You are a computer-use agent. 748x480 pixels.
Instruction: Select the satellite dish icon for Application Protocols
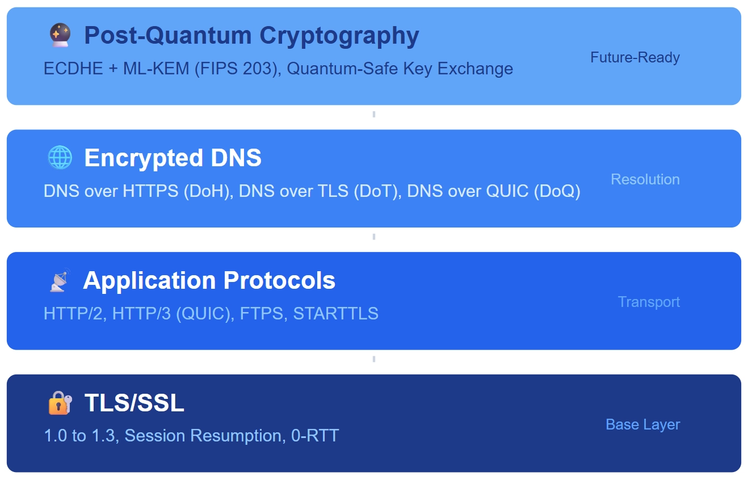[59, 280]
